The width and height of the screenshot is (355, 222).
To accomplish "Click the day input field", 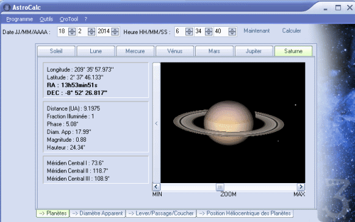I will pyautogui.click(x=63, y=32).
